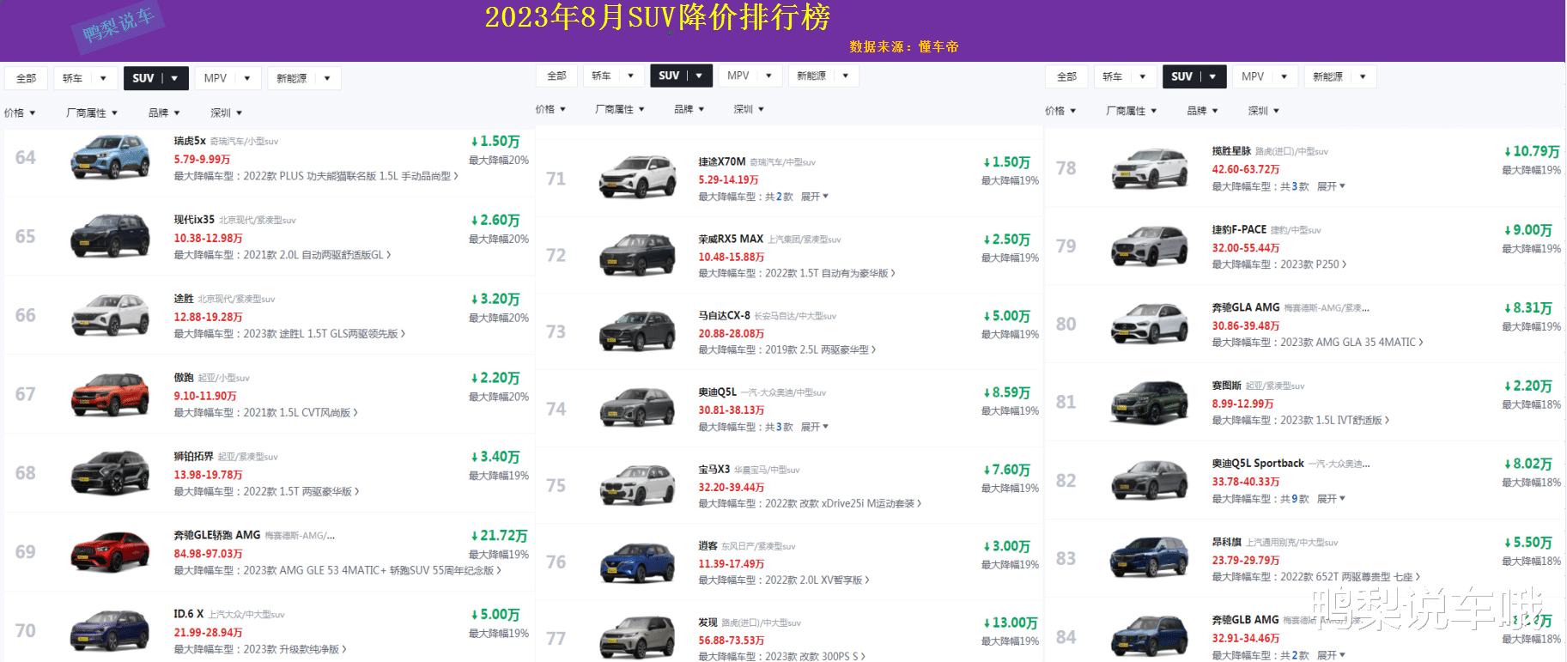Select the SUV tab above the 揽胜星脉 list
This screenshot has width=1567, height=662.
click(x=1194, y=76)
